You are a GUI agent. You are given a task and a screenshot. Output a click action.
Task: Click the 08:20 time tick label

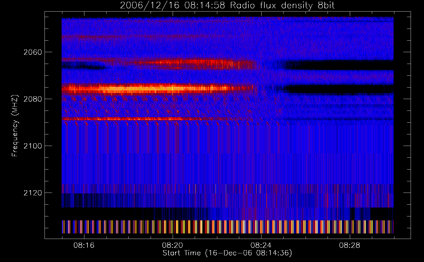tap(172, 245)
